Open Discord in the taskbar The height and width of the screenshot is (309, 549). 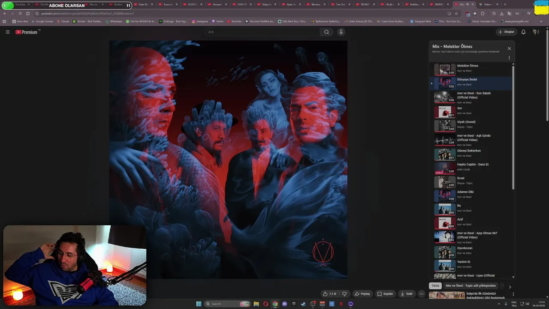pyautogui.click(x=284, y=304)
